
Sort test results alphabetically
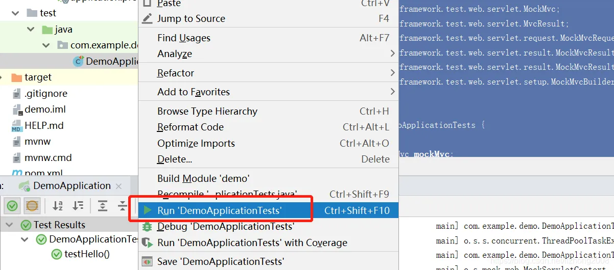pos(58,206)
